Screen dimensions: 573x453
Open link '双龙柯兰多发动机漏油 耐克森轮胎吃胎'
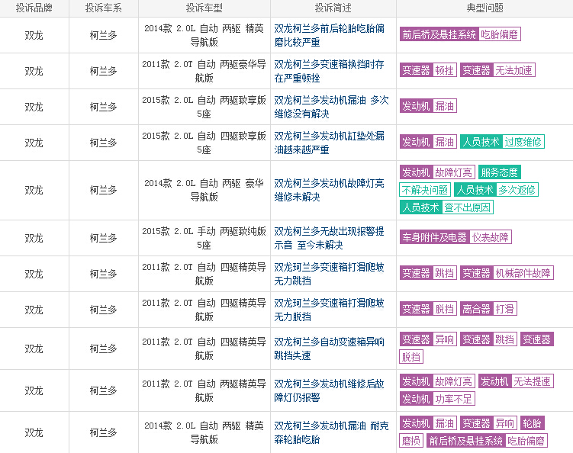pos(331,432)
